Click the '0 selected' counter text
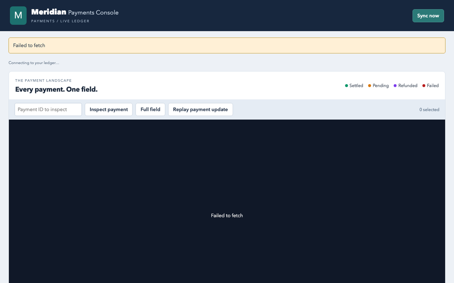The height and width of the screenshot is (283, 454). coord(429,110)
